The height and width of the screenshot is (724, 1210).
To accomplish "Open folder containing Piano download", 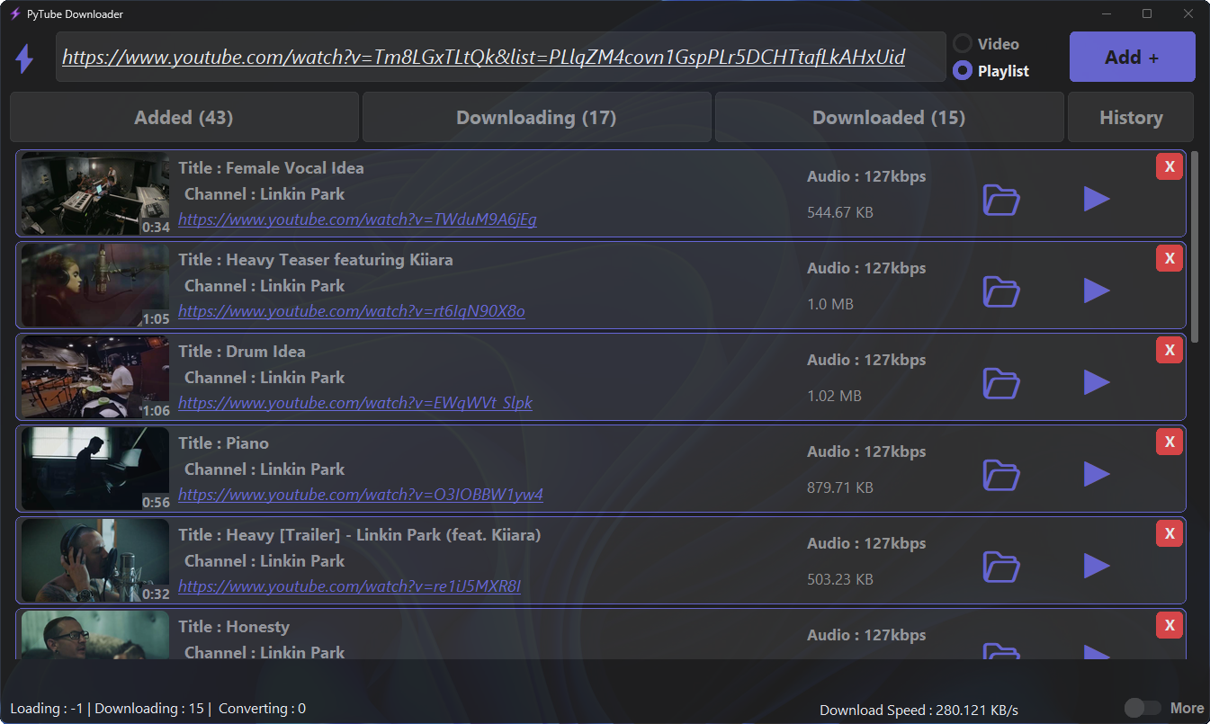I will click(x=1000, y=475).
